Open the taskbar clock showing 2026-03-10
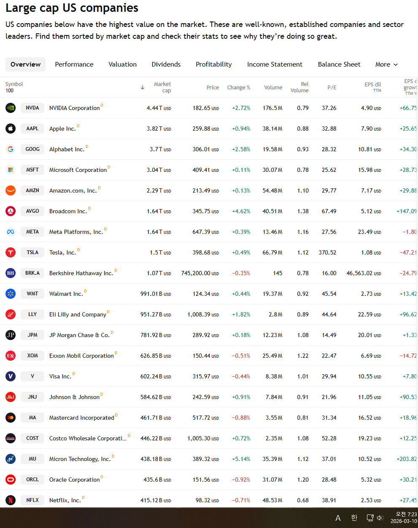The height and width of the screenshot is (528, 418). click(404, 518)
